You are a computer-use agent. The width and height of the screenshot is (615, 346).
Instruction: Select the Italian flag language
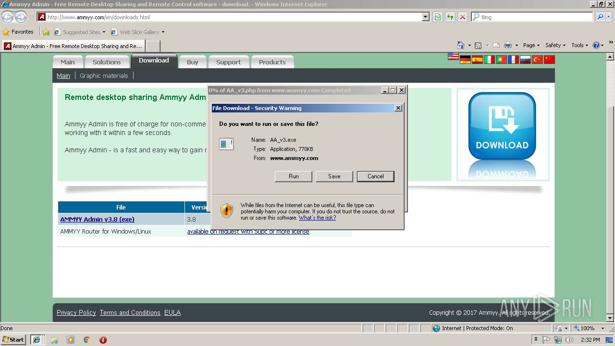coord(489,60)
